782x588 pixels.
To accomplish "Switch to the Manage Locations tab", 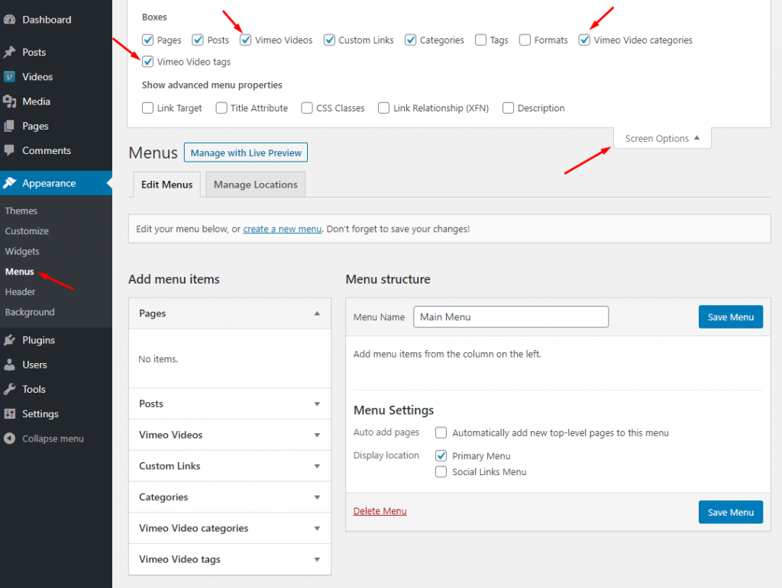I will pyautogui.click(x=255, y=185).
